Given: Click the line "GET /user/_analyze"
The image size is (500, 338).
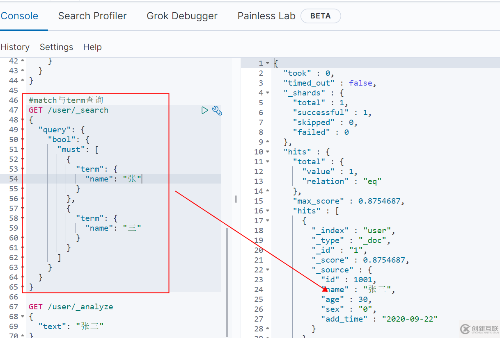Looking at the screenshot, I should pyautogui.click(x=71, y=307).
